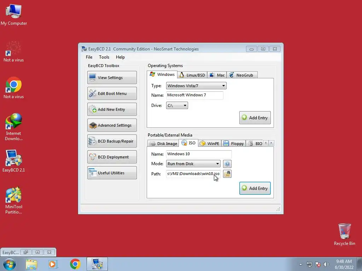
Task: Click the Show Desktop strip beside the clock
Action: (360, 264)
